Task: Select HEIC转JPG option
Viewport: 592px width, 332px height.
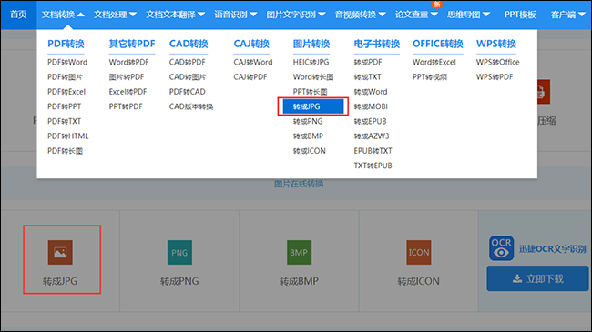Action: (311, 62)
